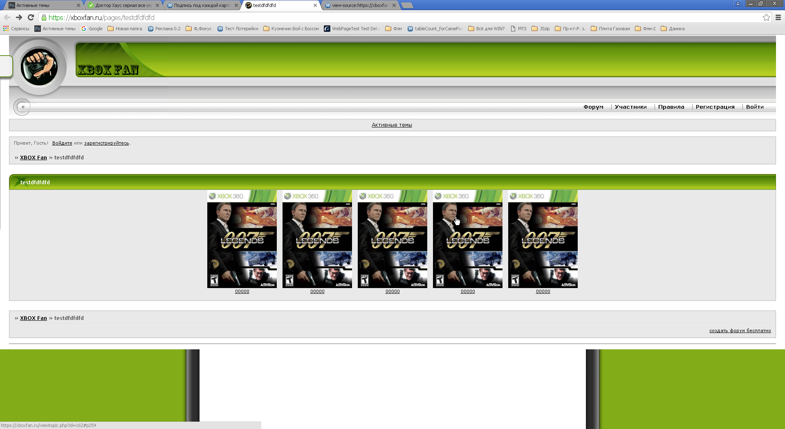Open Даника bookmark folder
Viewport: 785px width, 429px height.
coord(673,29)
